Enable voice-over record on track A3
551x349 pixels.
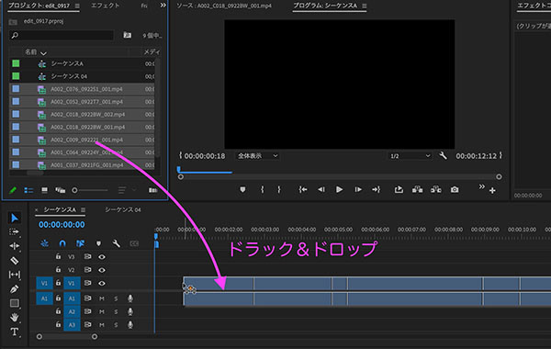[x=130, y=324]
